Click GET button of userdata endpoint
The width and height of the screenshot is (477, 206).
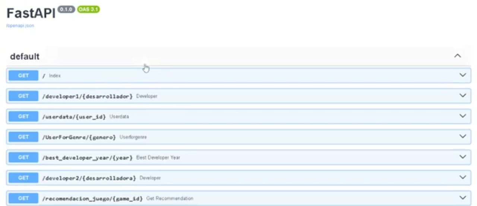pos(23,116)
